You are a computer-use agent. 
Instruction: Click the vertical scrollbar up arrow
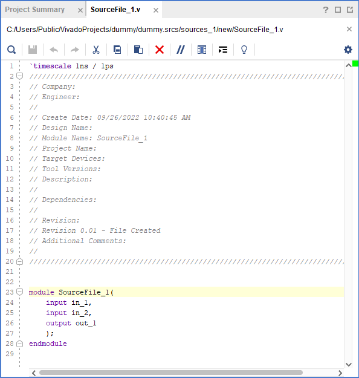pos(348,65)
